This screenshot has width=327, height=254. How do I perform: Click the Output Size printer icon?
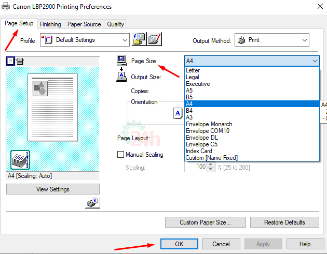121,77
